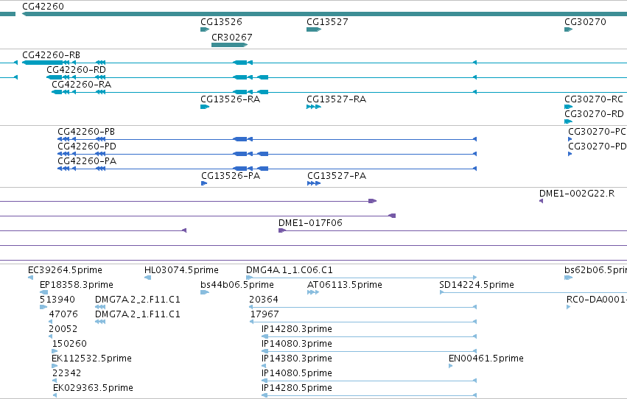627x399 pixels.
Task: Select EST bs44b06.5prime
Action: coord(205,292)
